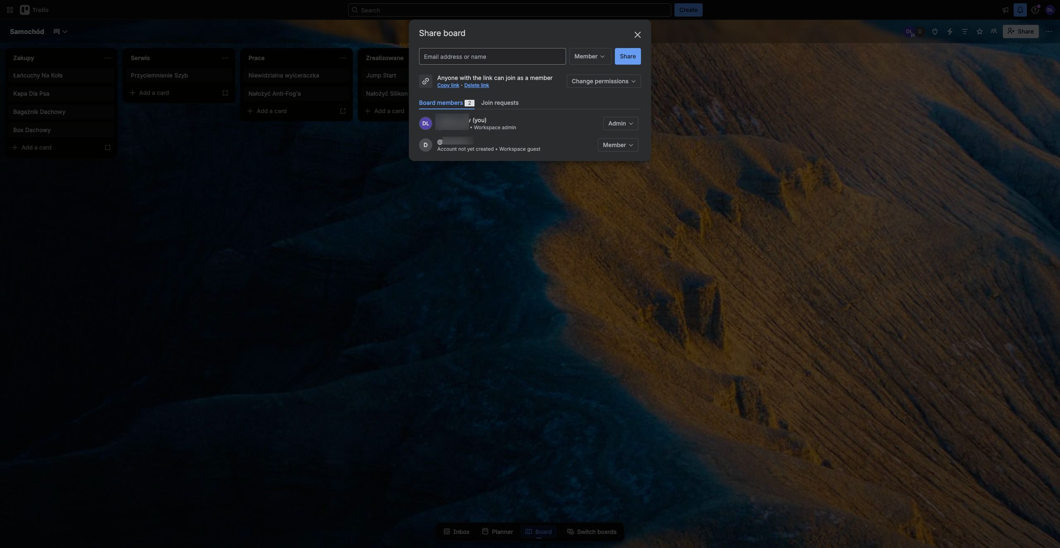Click the Share button in board header
Image resolution: width=1060 pixels, height=548 pixels.
[1021, 31]
